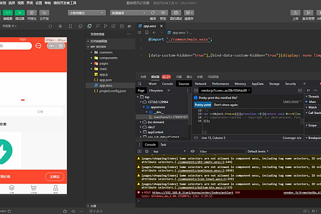Open the cart tab in simulator
This screenshot has width=321, height=214.
point(34,189)
